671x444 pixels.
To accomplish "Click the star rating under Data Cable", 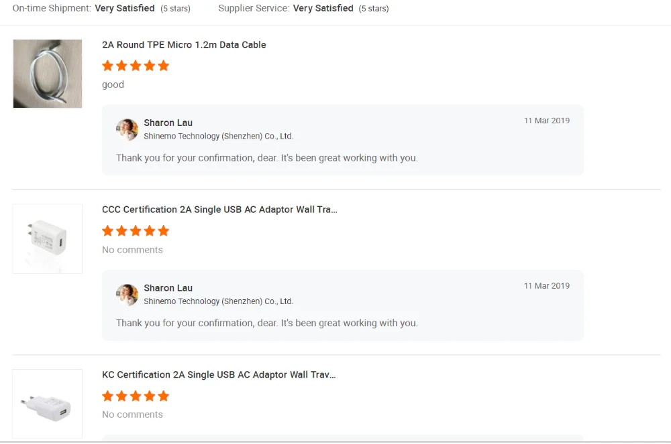I will [136, 66].
